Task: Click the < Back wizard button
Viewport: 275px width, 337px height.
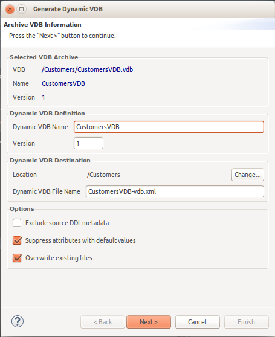Action: 103,322
